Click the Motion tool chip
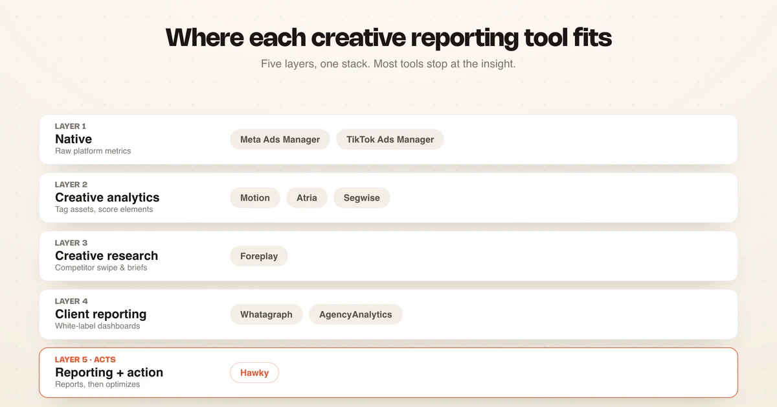The width and height of the screenshot is (777, 407). [x=255, y=198]
